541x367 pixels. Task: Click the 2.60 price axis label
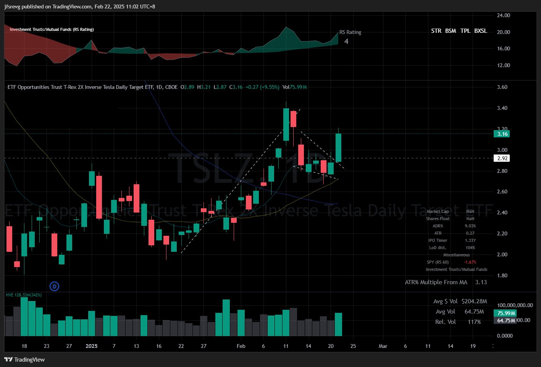point(502,192)
